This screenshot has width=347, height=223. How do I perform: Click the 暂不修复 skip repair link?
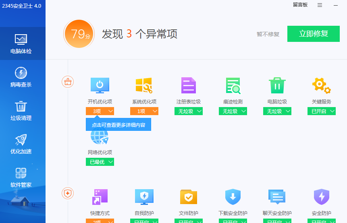pyautogui.click(x=268, y=34)
